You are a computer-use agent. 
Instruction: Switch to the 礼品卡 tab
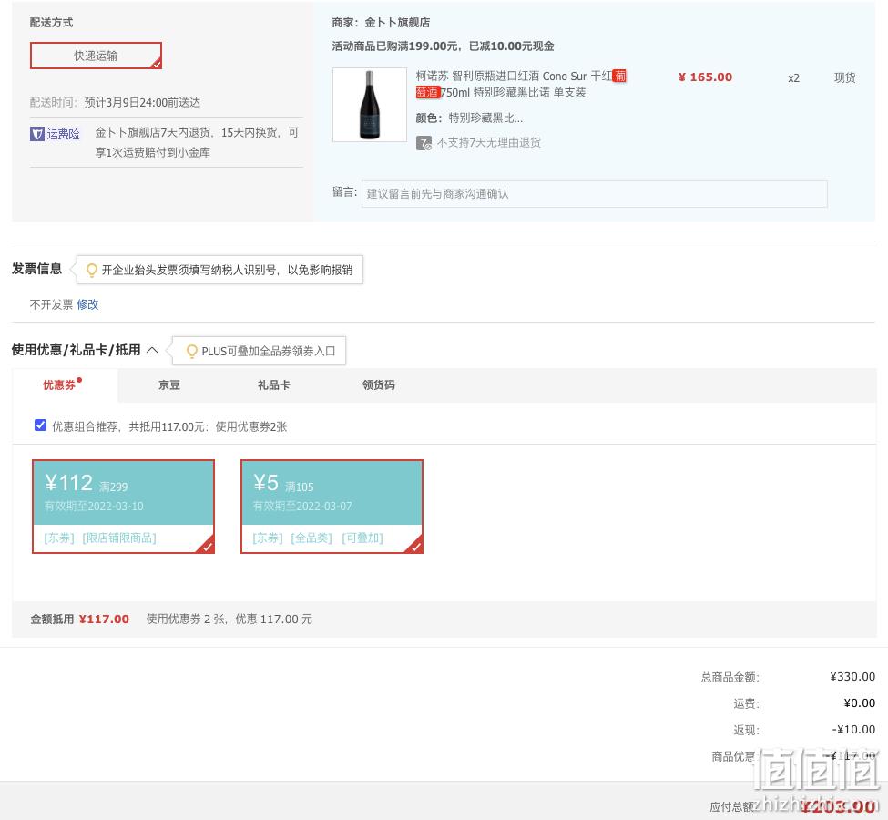tap(273, 385)
